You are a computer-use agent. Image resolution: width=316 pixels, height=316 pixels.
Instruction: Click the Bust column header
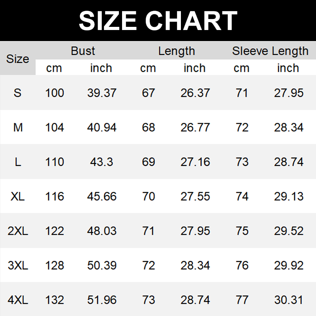point(83,51)
